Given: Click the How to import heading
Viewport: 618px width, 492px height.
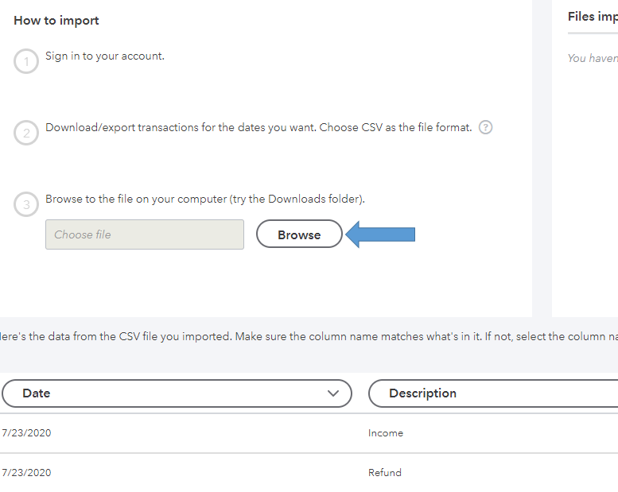Looking at the screenshot, I should 56,21.
